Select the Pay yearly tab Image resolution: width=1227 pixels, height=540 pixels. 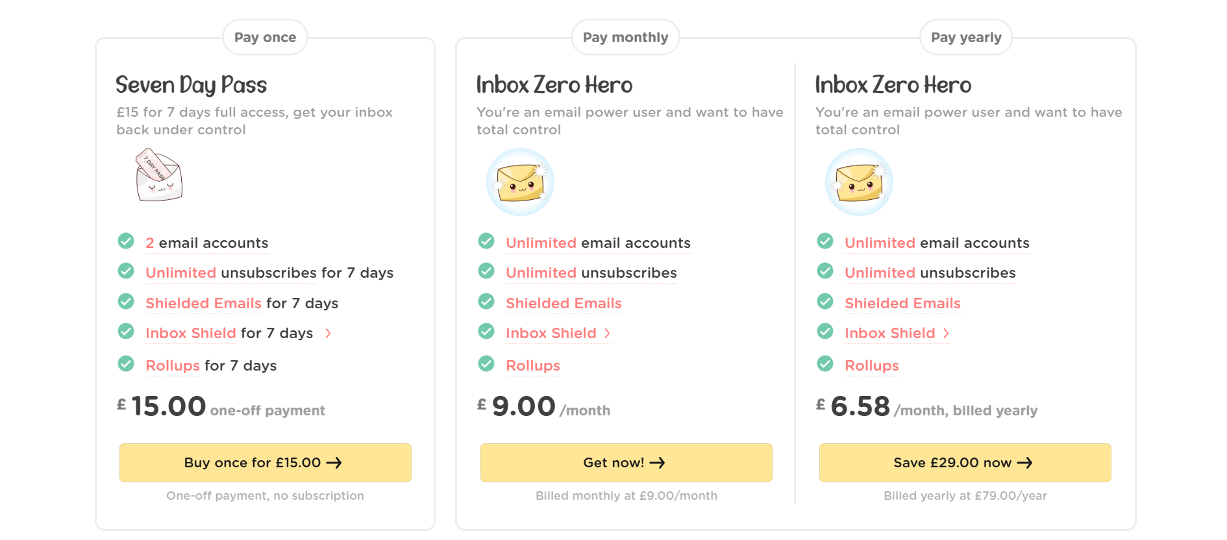[965, 37]
